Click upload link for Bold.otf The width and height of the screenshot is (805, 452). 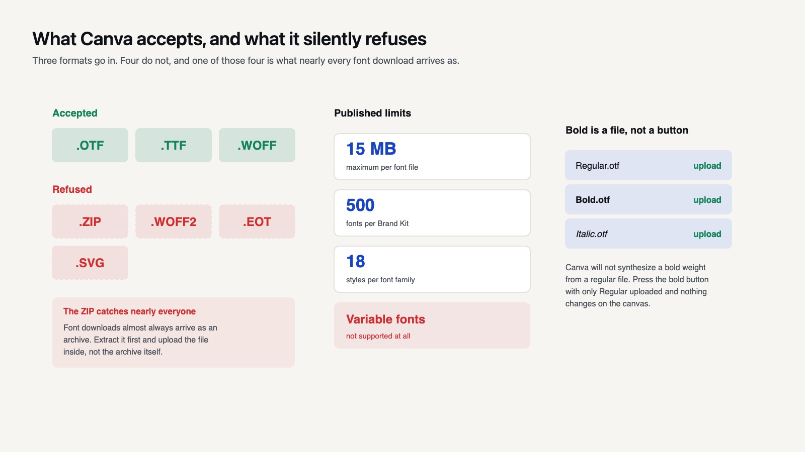(x=707, y=200)
